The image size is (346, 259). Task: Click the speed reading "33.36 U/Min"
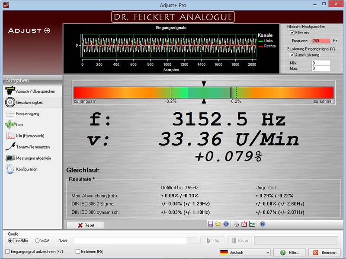pyautogui.click(x=229, y=139)
